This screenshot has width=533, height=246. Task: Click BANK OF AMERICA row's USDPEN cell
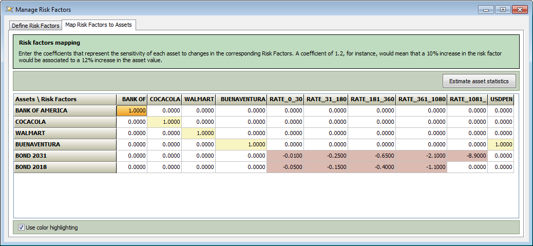(501, 110)
